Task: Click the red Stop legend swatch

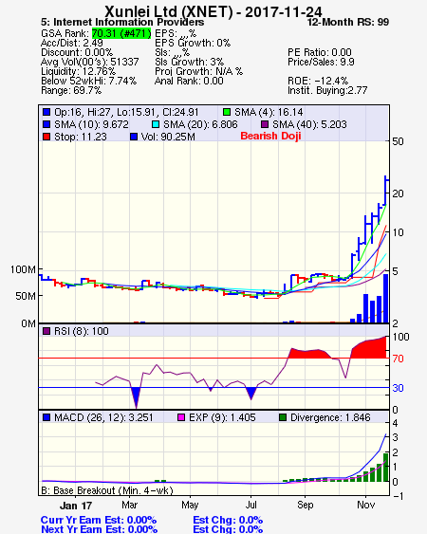Action: point(46,137)
